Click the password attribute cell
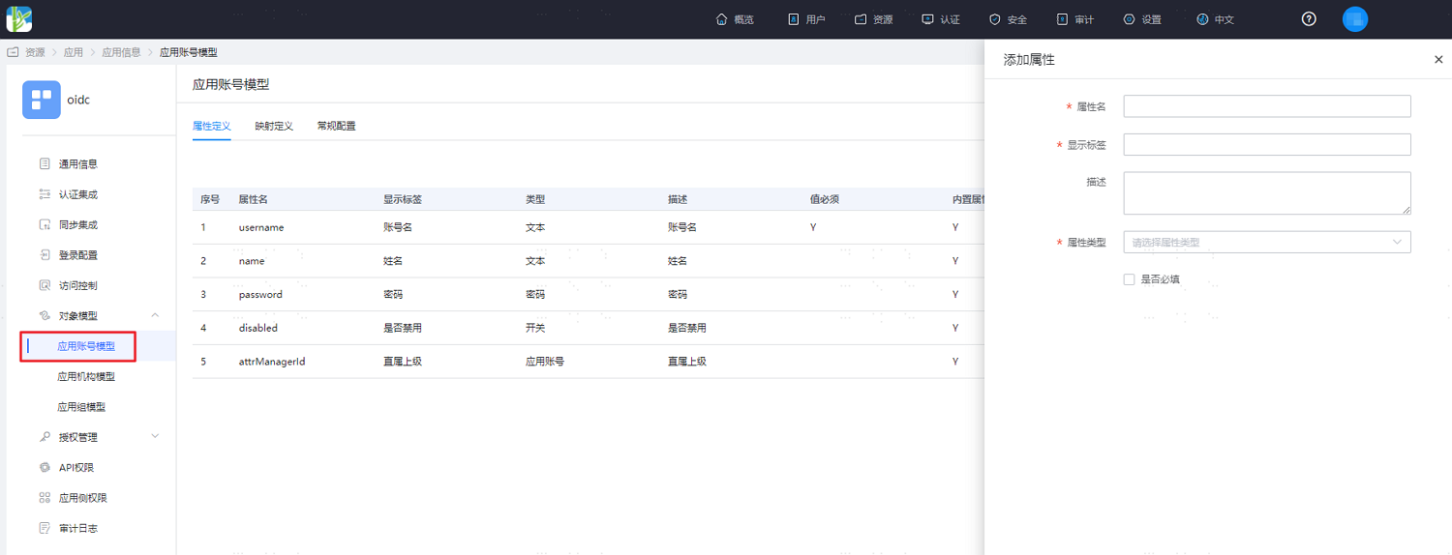Image resolution: width=1452 pixels, height=555 pixels. (260, 294)
